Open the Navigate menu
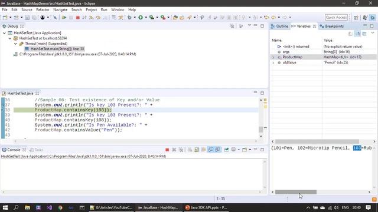Image resolution: width=378 pixels, height=212 pixels. click(x=60, y=9)
